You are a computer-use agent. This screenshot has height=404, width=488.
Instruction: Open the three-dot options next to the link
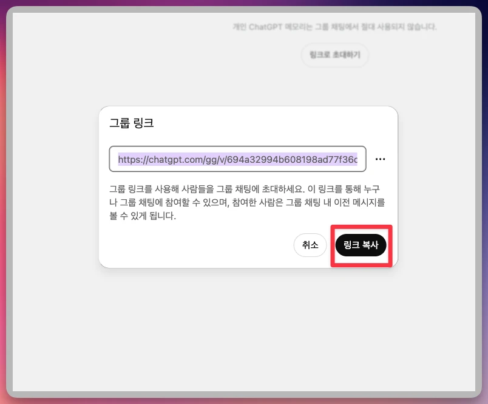click(381, 159)
